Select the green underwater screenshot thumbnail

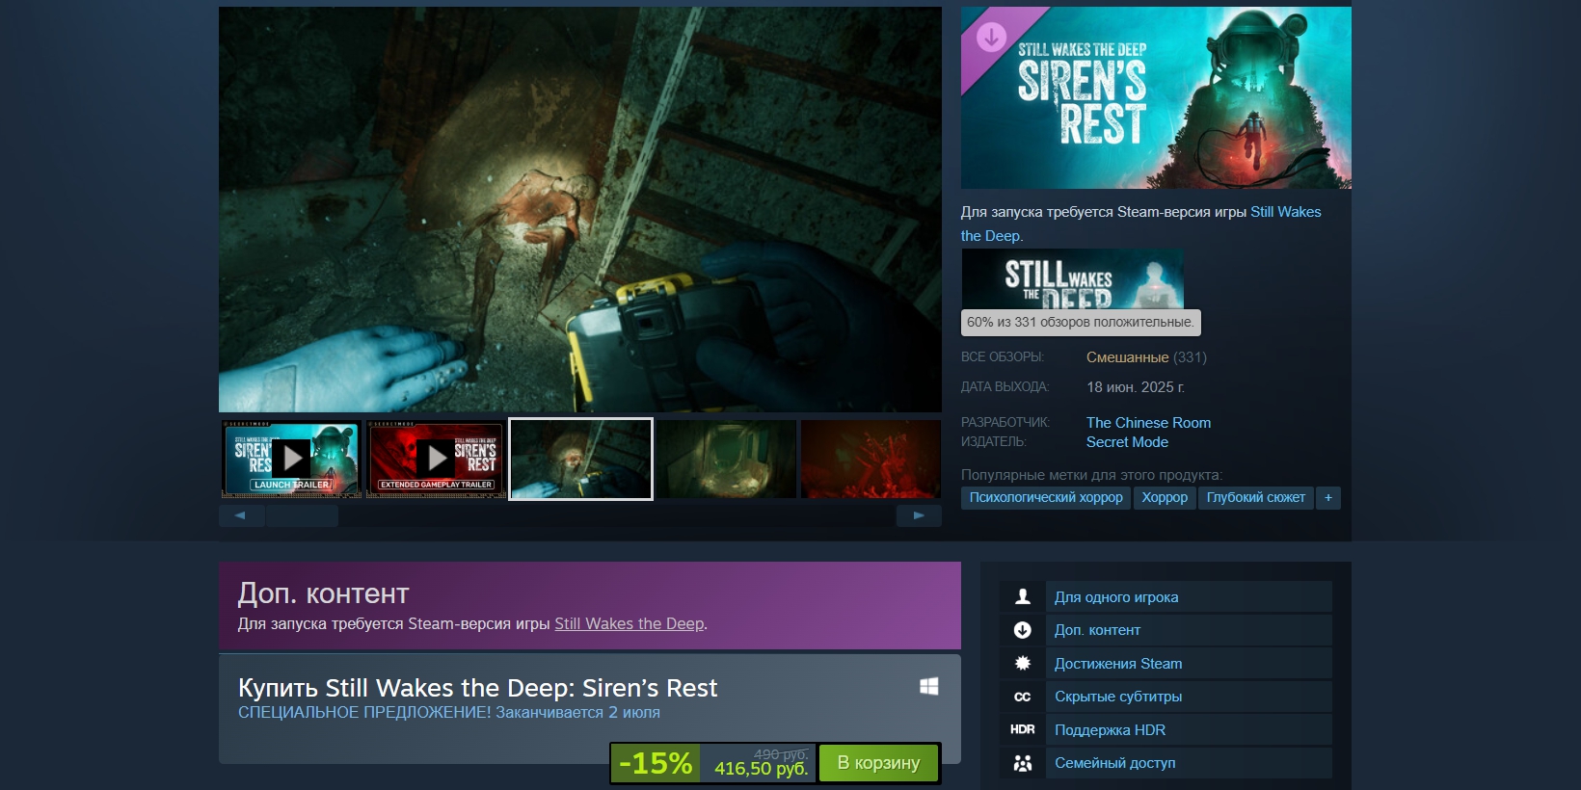[726, 459]
